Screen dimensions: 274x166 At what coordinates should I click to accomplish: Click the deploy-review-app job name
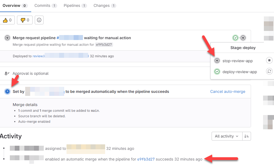coord(240,72)
